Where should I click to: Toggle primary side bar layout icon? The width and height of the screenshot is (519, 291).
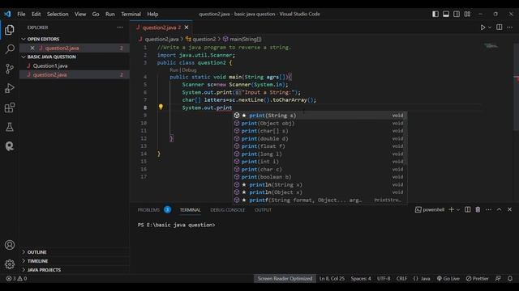(435, 14)
